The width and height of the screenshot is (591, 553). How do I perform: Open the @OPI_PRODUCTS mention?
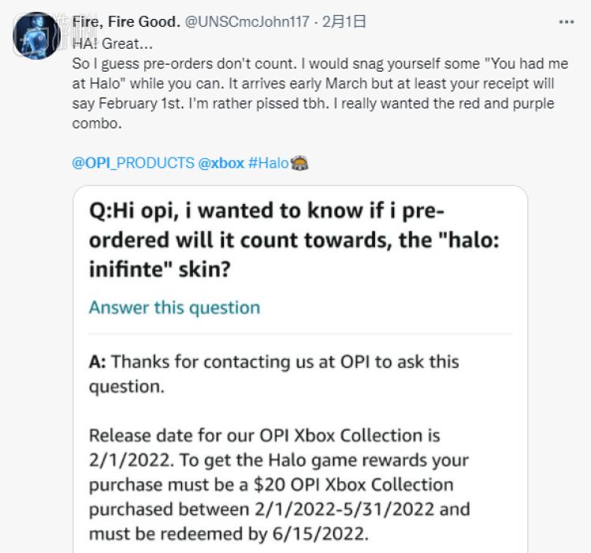coord(133,163)
